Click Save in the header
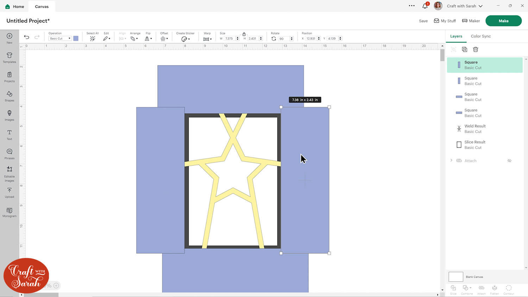This screenshot has height=297, width=528. 423,21
